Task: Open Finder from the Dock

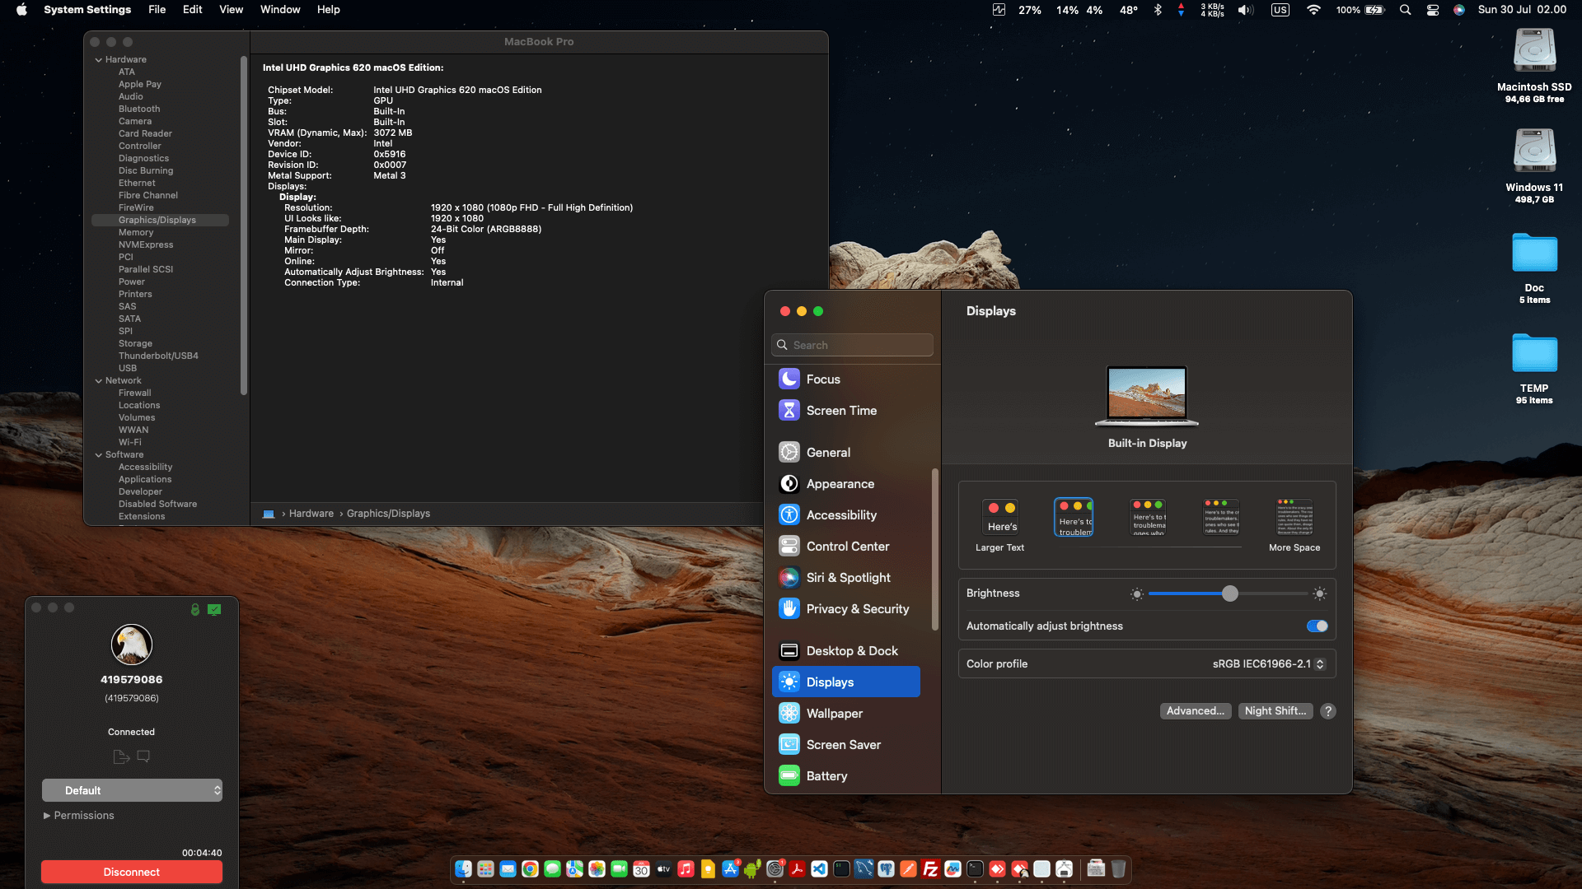Action: pos(463,869)
